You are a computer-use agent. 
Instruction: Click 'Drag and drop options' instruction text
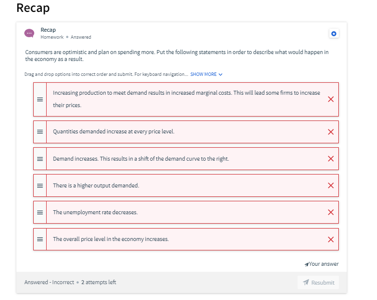coord(106,74)
